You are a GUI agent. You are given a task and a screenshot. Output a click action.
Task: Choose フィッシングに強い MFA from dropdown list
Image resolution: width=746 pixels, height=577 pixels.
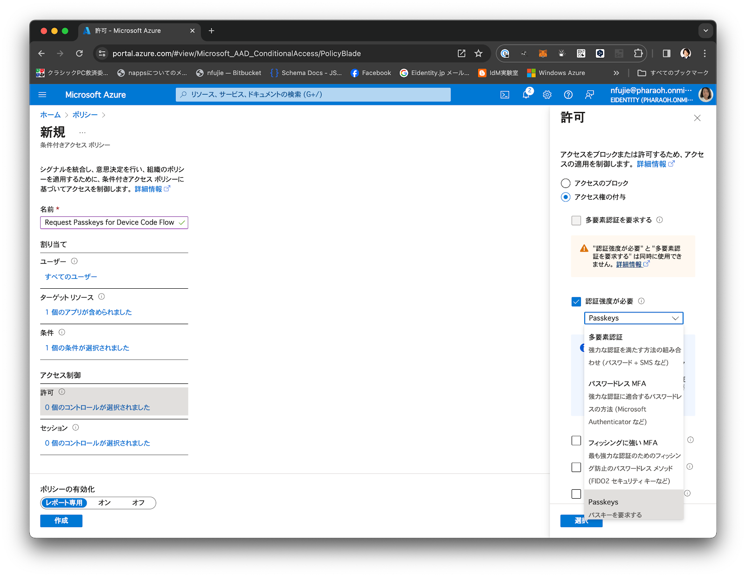coord(634,461)
